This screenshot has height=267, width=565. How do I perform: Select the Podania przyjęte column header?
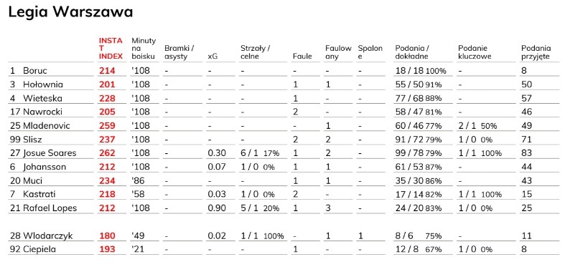click(536, 52)
